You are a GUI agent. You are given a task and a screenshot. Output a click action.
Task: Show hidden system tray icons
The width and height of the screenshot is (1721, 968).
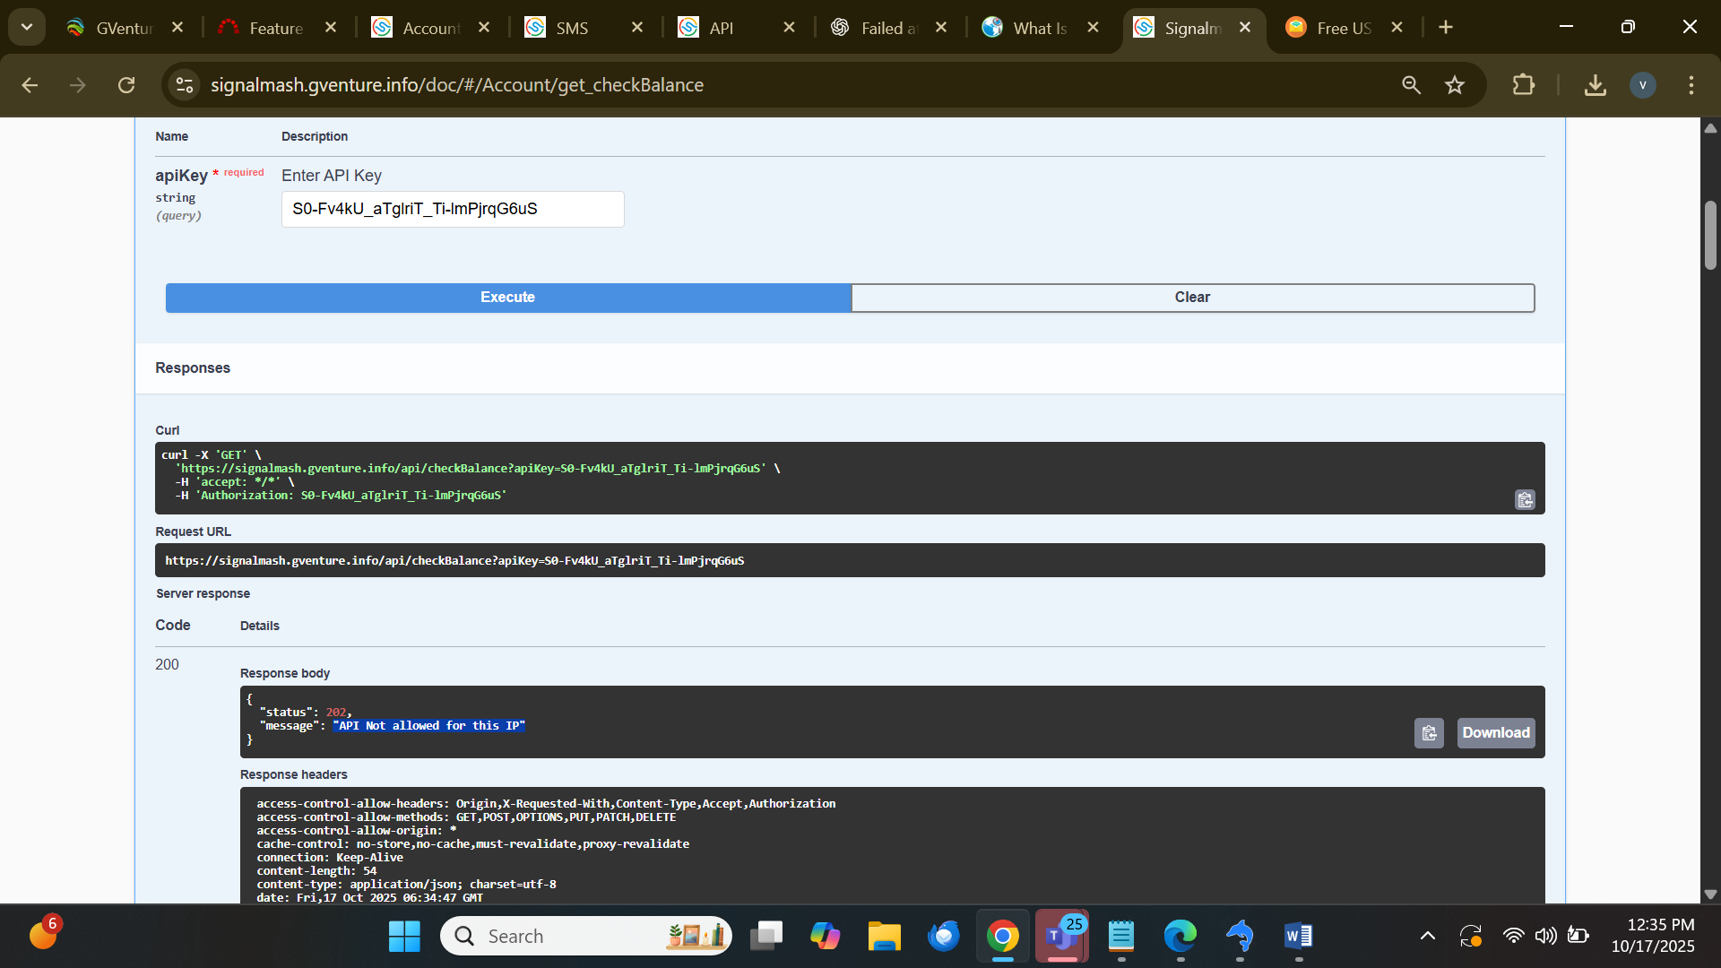pyautogui.click(x=1427, y=936)
